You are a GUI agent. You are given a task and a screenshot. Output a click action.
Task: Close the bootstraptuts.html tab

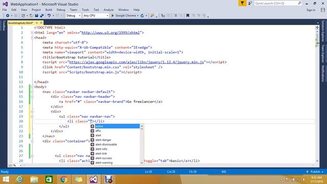click(41, 22)
